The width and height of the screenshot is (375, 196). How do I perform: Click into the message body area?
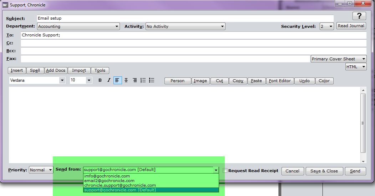pyautogui.click(x=184, y=125)
